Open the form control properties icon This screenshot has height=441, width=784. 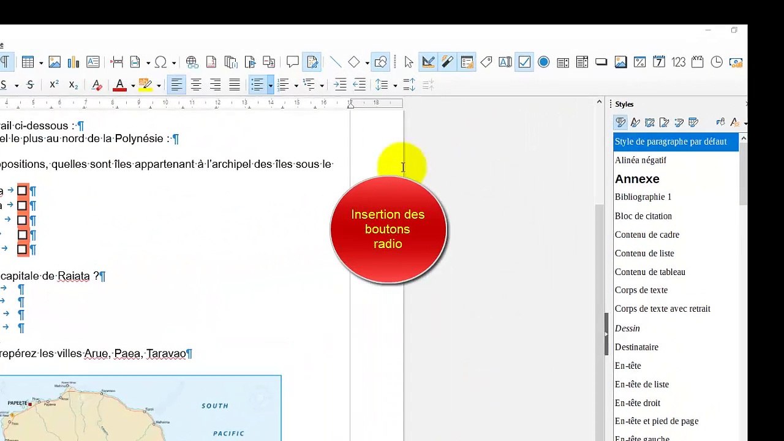tap(467, 62)
